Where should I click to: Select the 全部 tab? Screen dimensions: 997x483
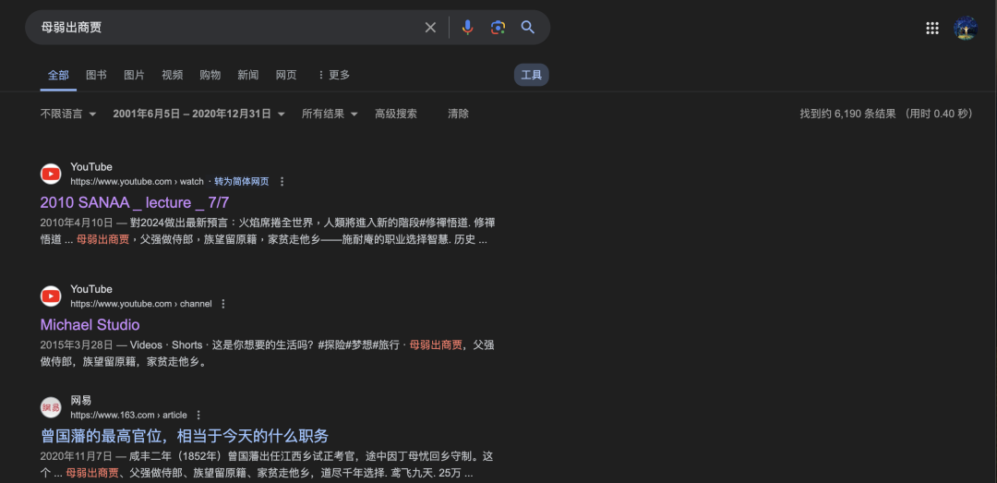tap(58, 75)
